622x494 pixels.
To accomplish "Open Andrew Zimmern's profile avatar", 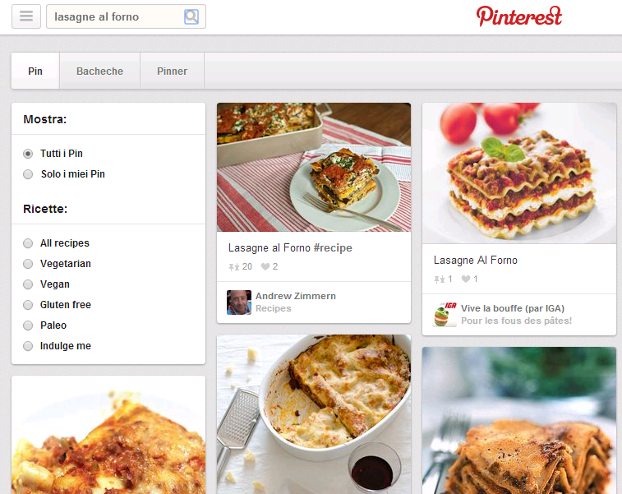I will coord(239,302).
